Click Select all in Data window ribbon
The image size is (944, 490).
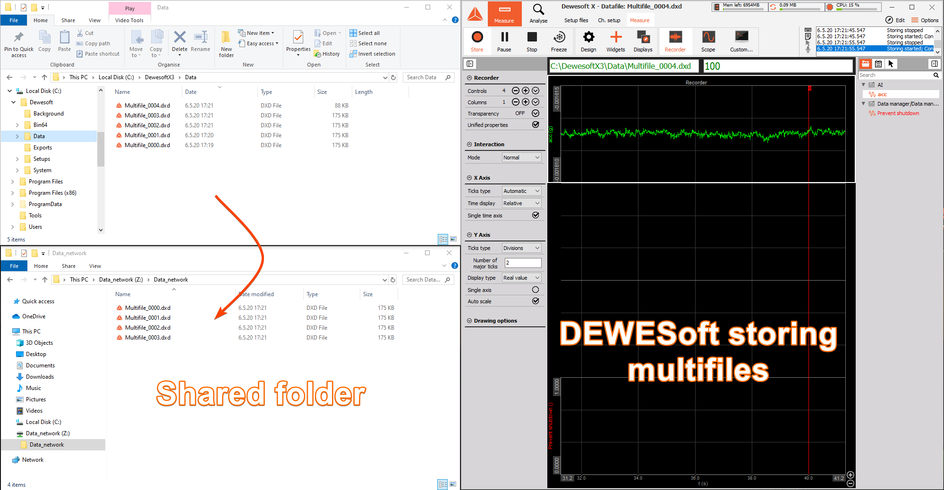365,33
